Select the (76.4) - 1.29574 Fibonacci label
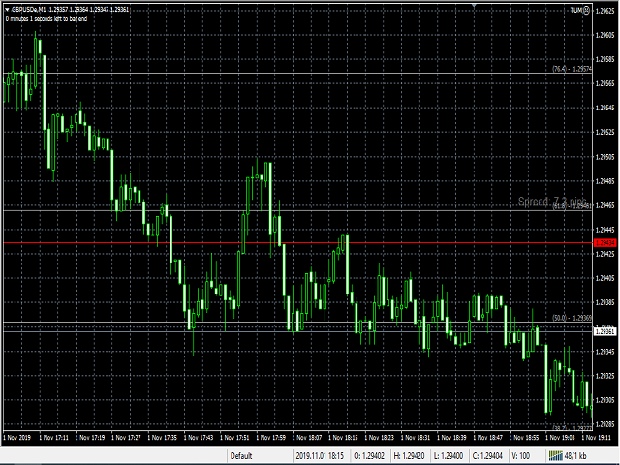This screenshot has height=465, width=620. pyautogui.click(x=572, y=69)
